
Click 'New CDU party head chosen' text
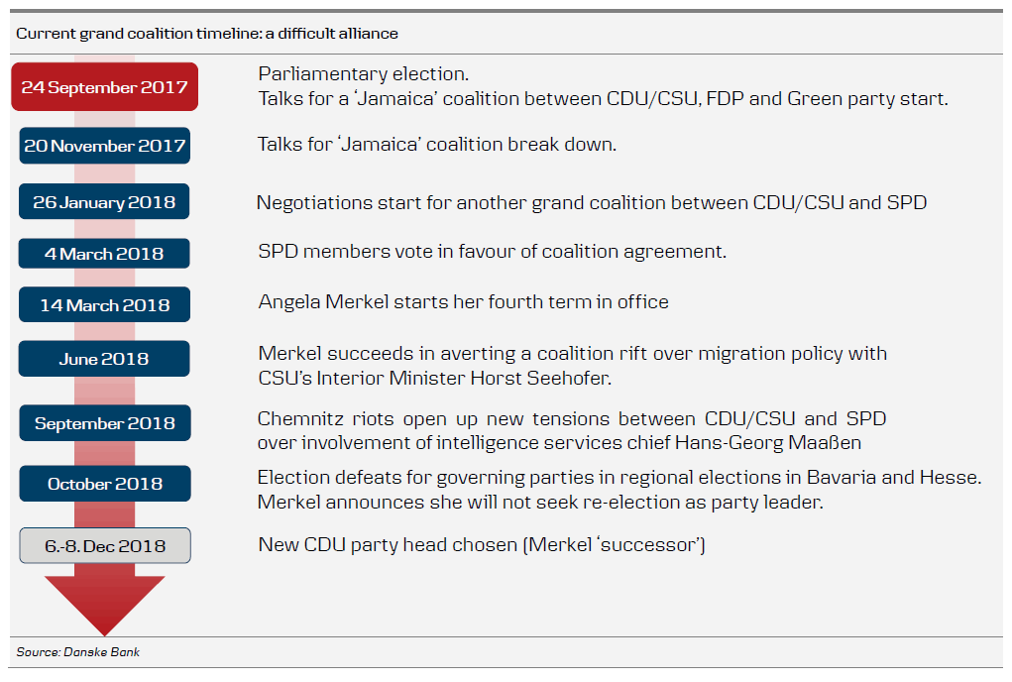(482, 544)
